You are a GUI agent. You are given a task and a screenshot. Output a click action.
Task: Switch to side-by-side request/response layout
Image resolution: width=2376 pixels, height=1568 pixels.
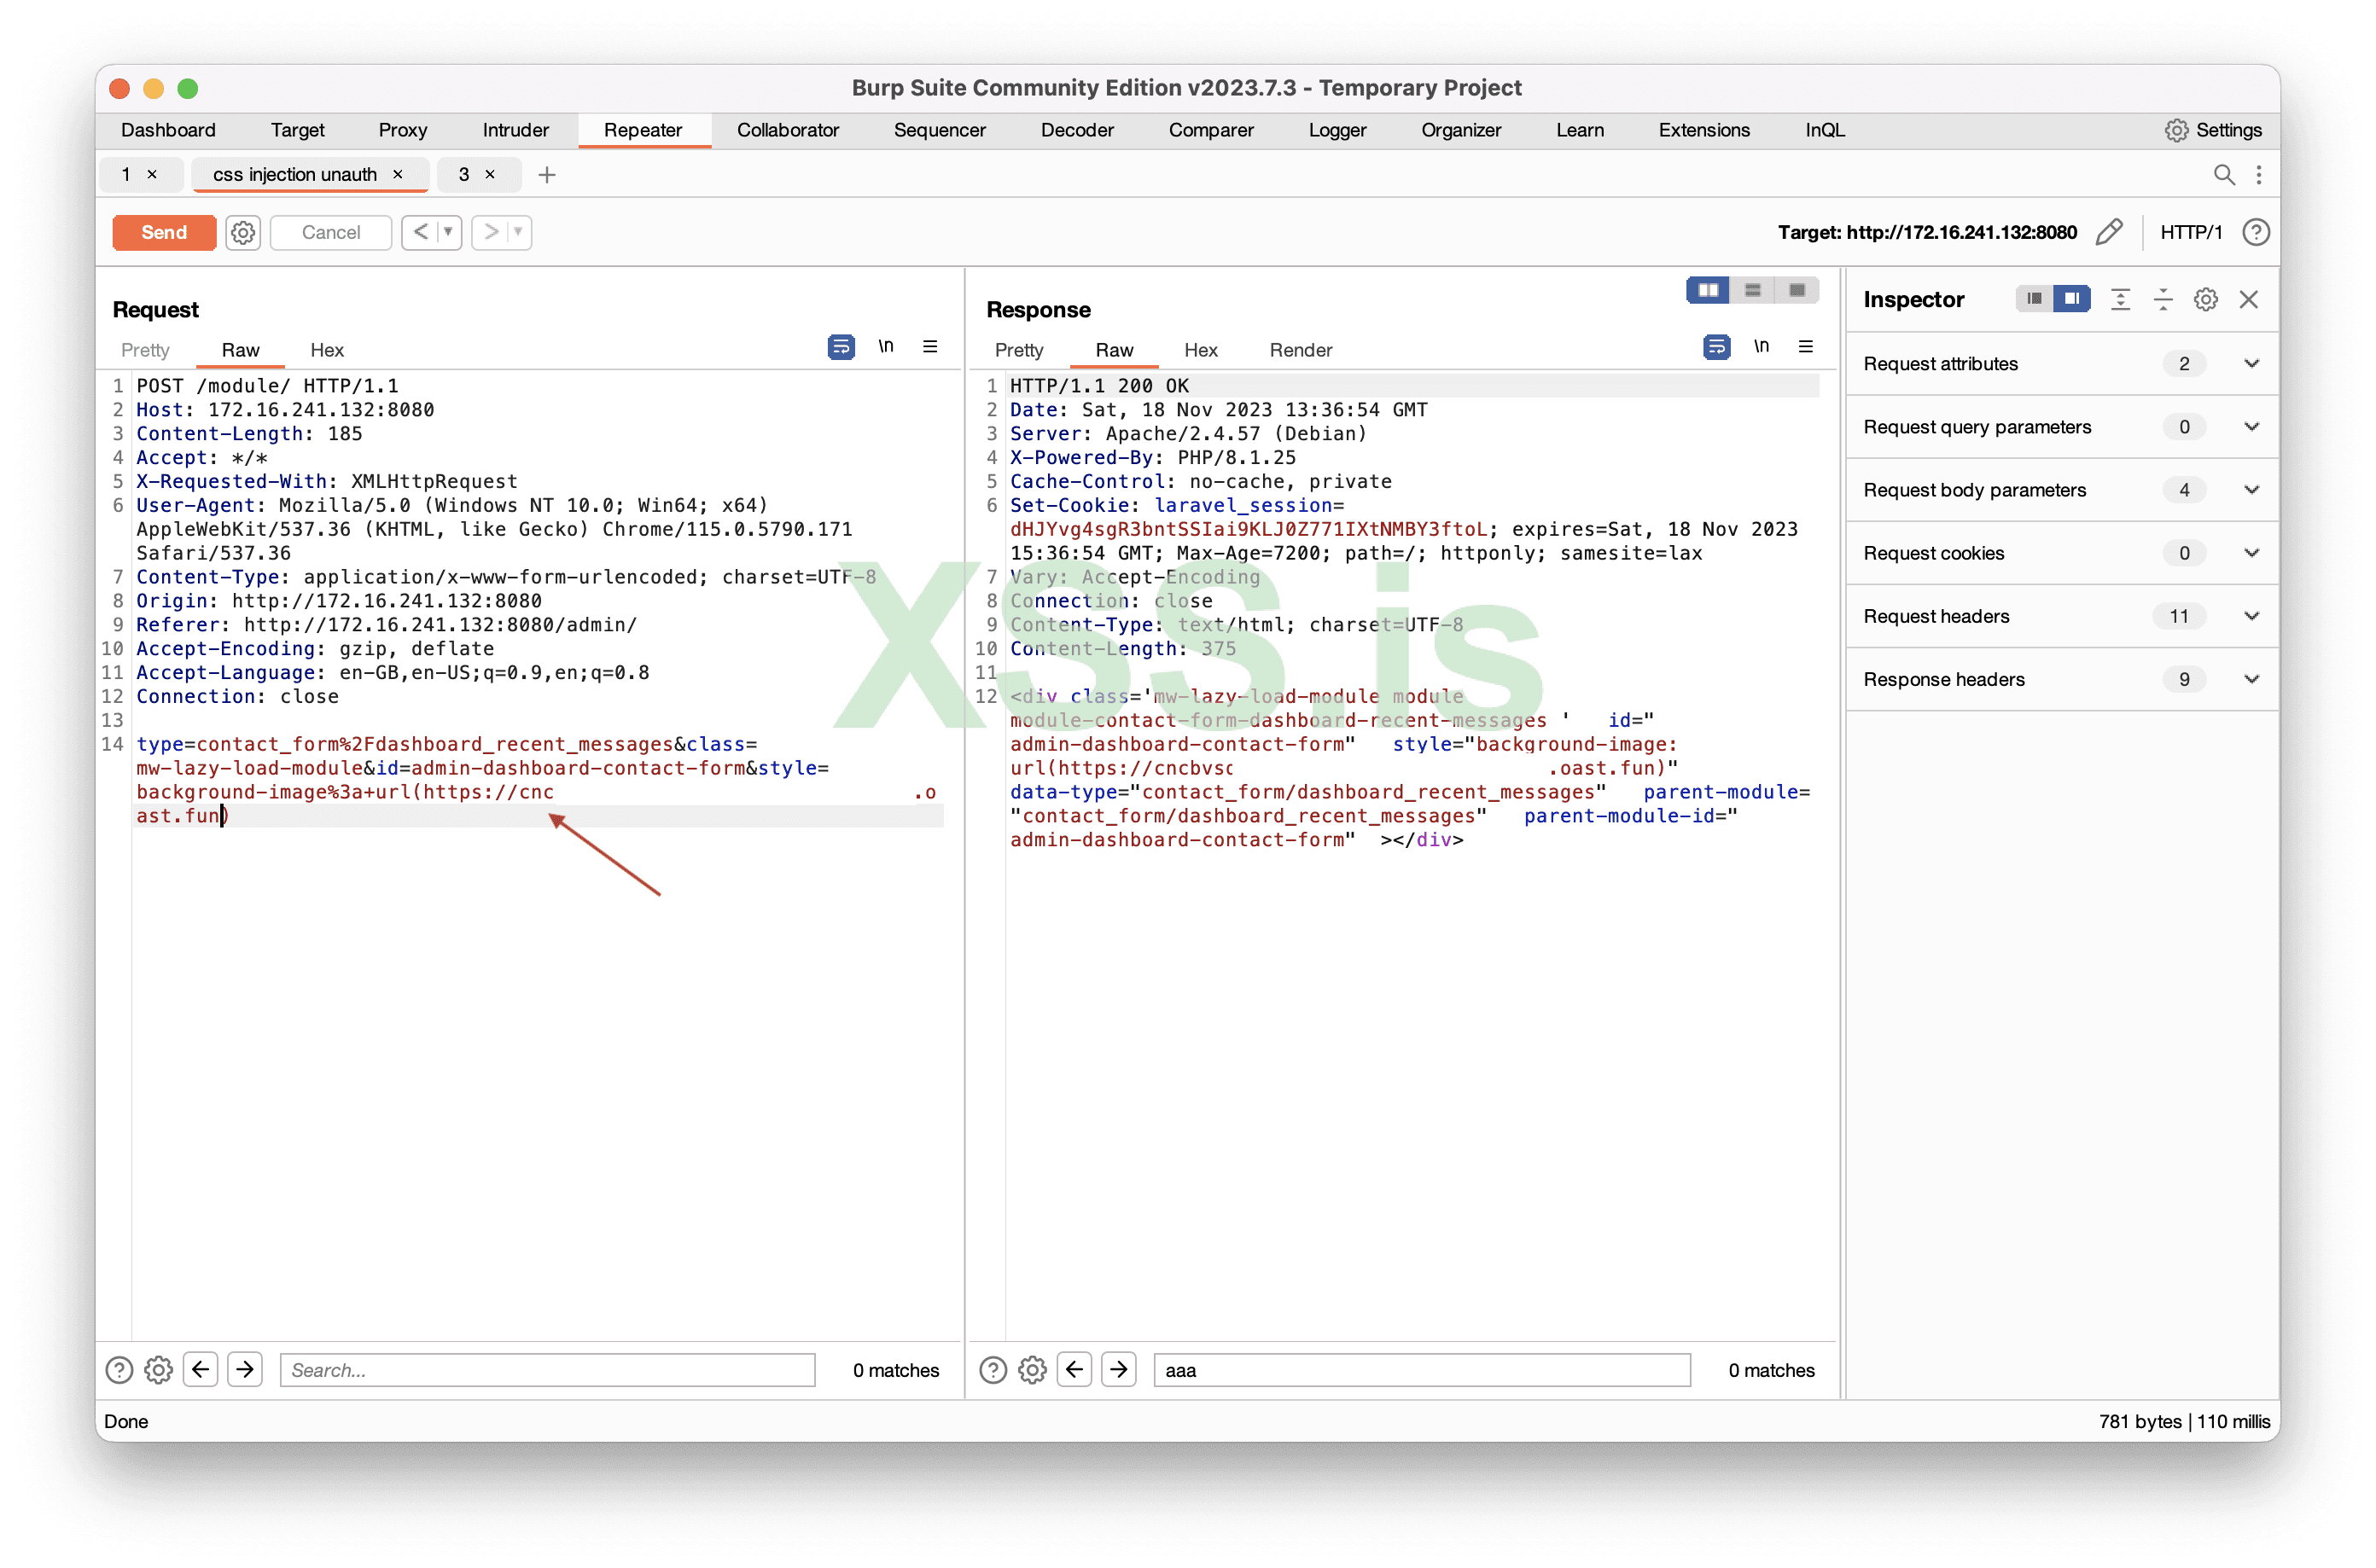1708,290
